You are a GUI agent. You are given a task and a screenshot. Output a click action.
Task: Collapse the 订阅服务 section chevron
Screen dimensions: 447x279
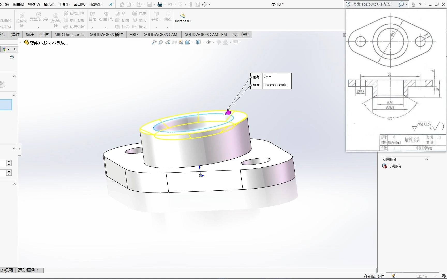click(x=427, y=159)
